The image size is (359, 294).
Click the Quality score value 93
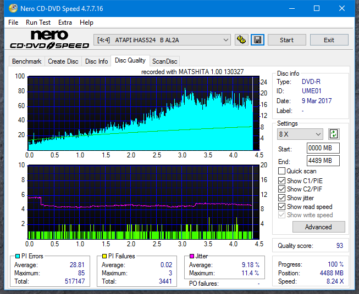[x=340, y=246]
